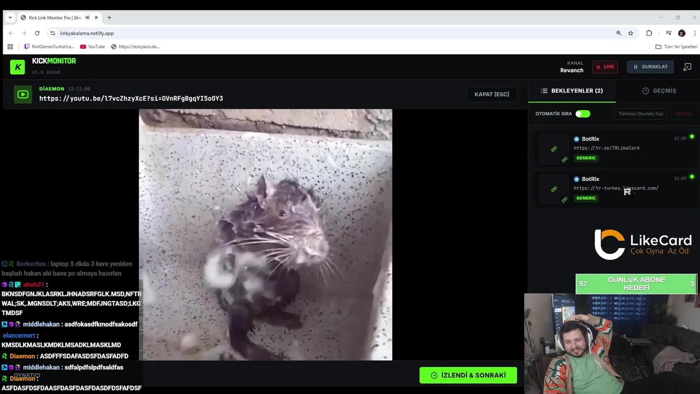Click the red Temizle button

pyautogui.click(x=683, y=114)
